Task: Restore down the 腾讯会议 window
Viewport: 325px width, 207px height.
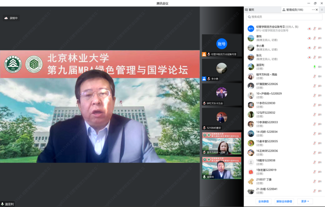Action: point(315,4)
